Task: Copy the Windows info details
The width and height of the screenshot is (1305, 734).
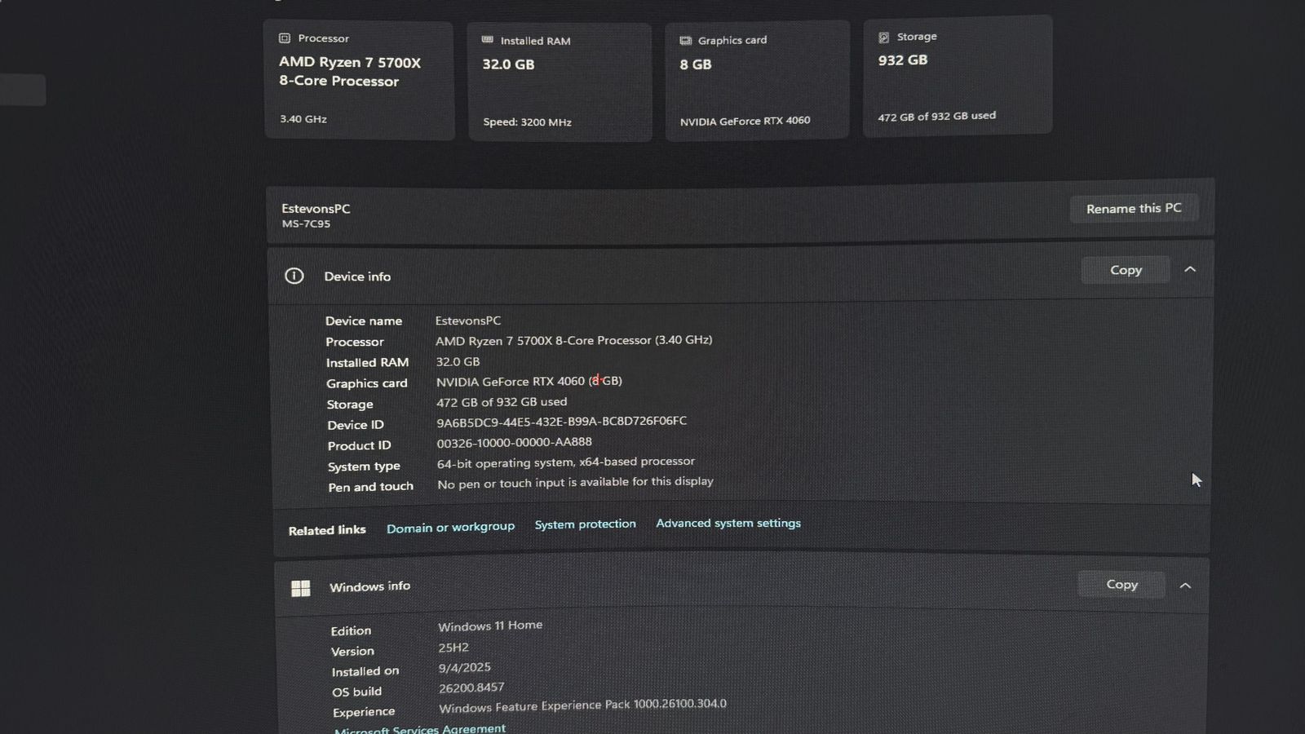Action: [x=1121, y=584]
